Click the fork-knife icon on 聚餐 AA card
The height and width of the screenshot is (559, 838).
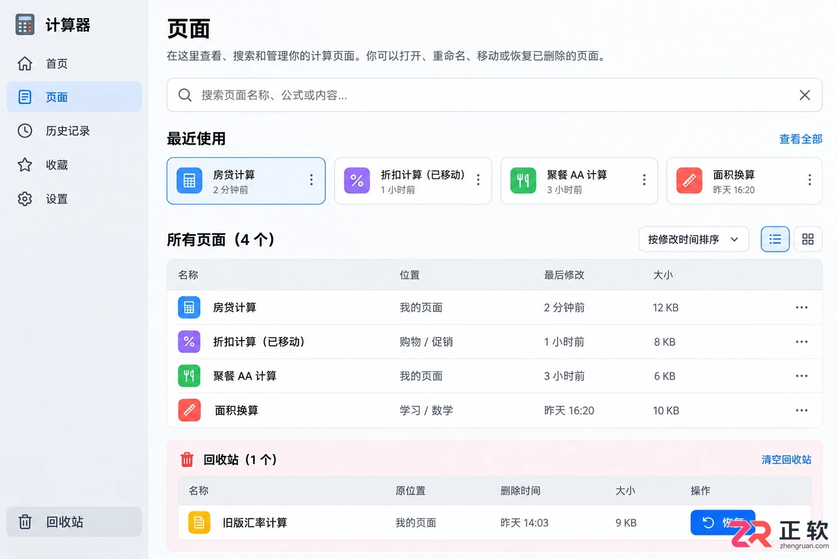click(x=523, y=181)
